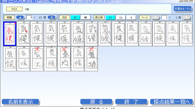Select sixth answer card in second row
This screenshot has height=109, width=195.
click(78, 59)
